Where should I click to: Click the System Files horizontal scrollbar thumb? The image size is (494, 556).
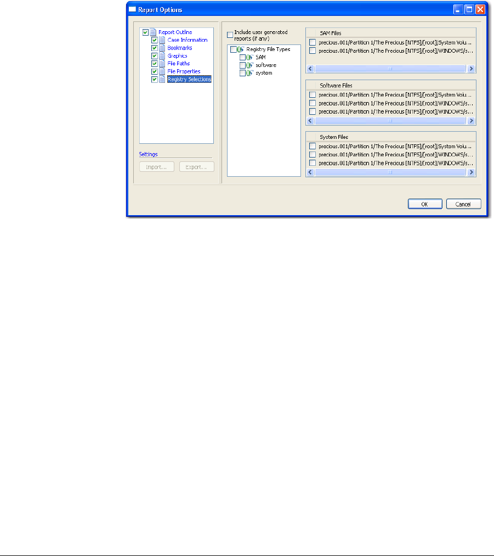(390, 172)
